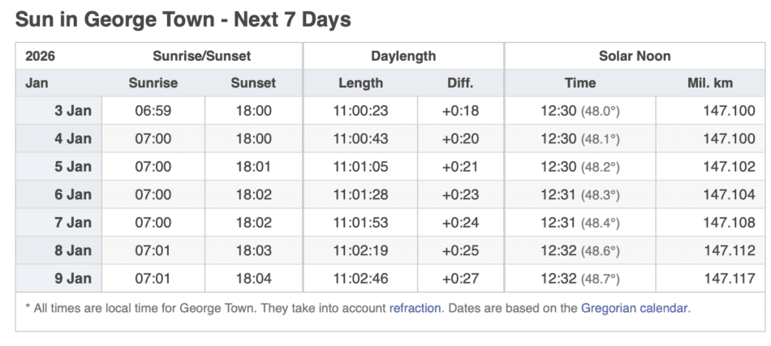Click the Sunset column header
The width and height of the screenshot is (771, 346).
click(253, 83)
